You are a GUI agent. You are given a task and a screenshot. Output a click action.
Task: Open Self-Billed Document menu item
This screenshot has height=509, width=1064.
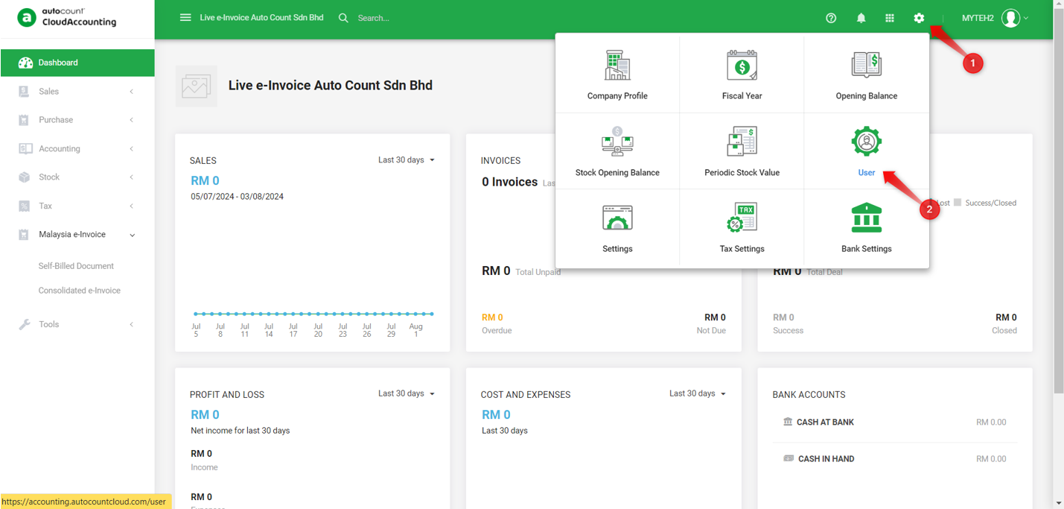(76, 266)
